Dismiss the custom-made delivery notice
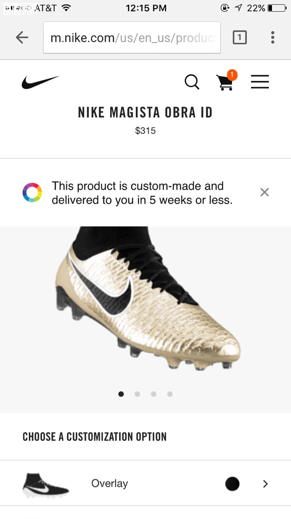This screenshot has height=519, width=291. pyautogui.click(x=264, y=192)
